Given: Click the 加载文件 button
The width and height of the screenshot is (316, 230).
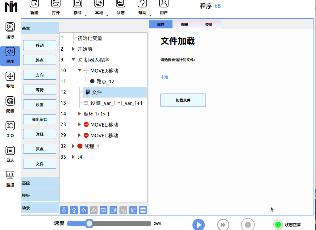Looking at the screenshot, I should [183, 100].
